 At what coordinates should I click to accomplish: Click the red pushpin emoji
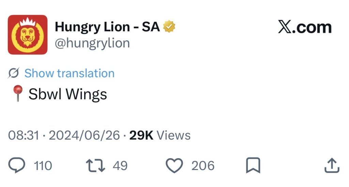pos(17,93)
